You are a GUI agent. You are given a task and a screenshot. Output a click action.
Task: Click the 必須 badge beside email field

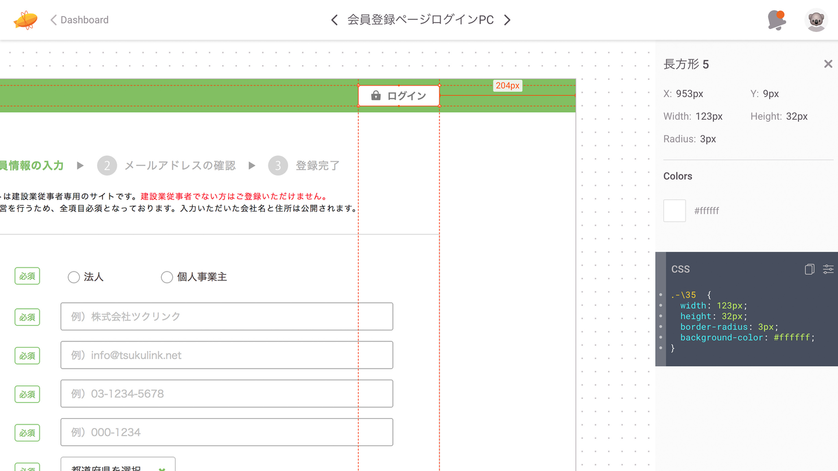click(x=27, y=355)
